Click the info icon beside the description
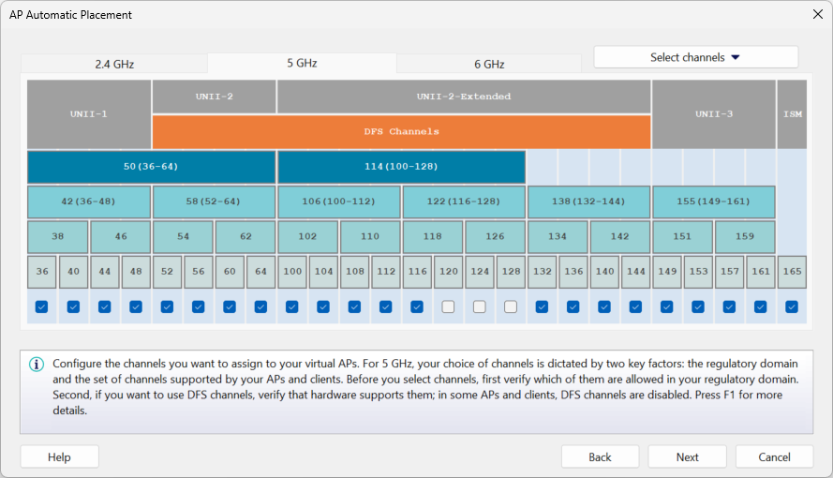The width and height of the screenshot is (833, 478). point(37,365)
